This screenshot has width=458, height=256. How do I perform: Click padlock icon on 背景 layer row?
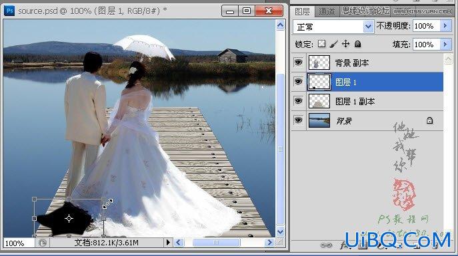(429, 120)
